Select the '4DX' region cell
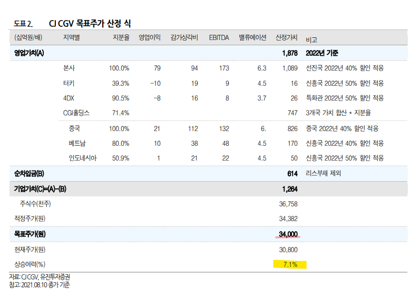 click(69, 98)
